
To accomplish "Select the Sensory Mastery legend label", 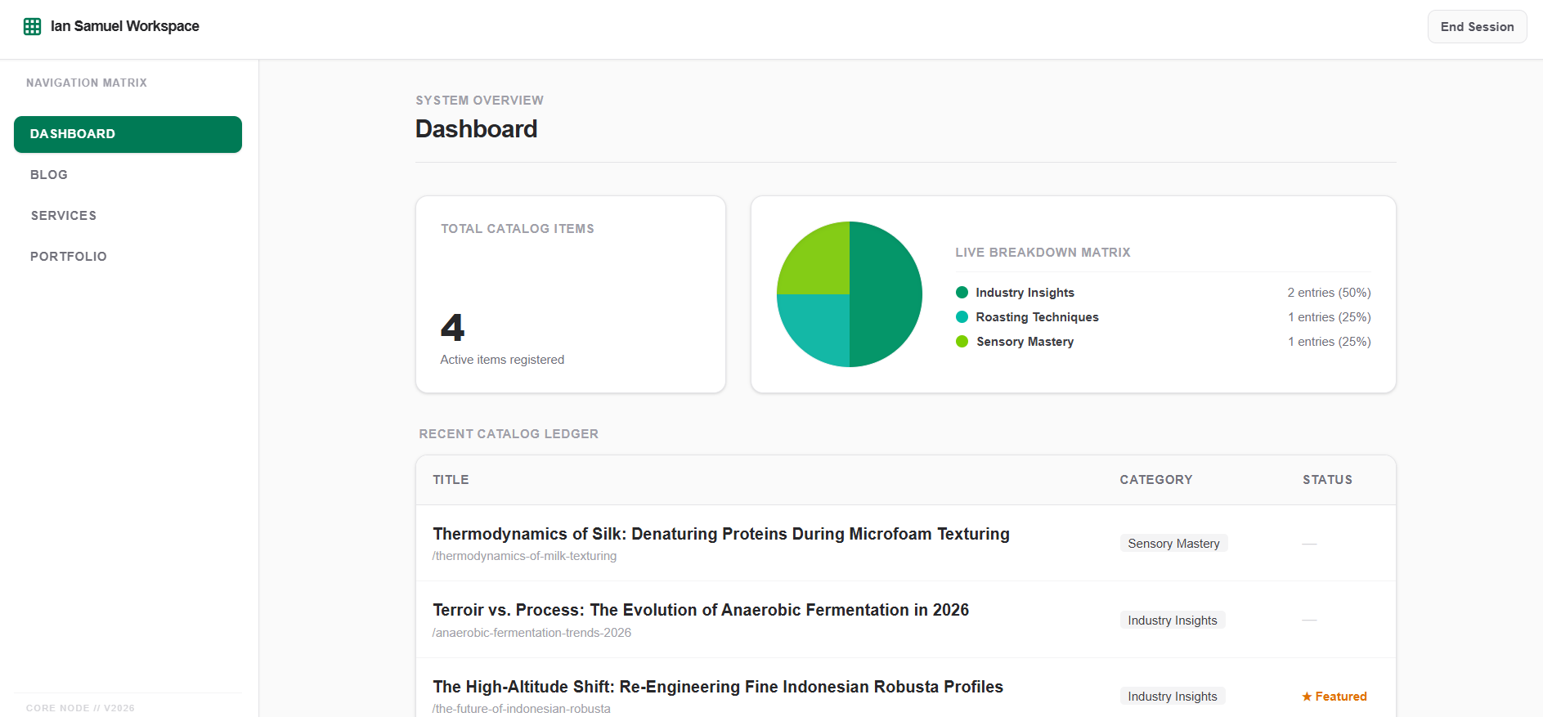I will click(x=1025, y=342).
